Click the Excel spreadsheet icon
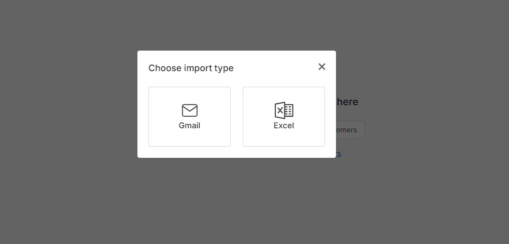This screenshot has height=244, width=509. [x=284, y=110]
